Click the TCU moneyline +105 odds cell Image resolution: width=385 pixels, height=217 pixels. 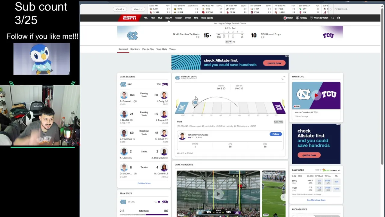pyautogui.click(x=337, y=189)
